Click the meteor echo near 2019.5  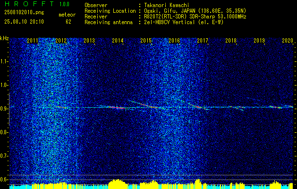(276, 107)
